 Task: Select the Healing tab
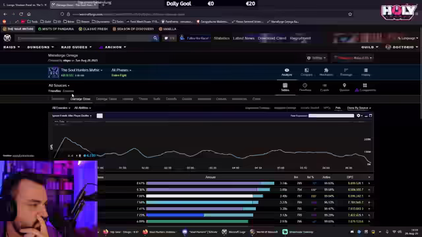tap(128, 99)
